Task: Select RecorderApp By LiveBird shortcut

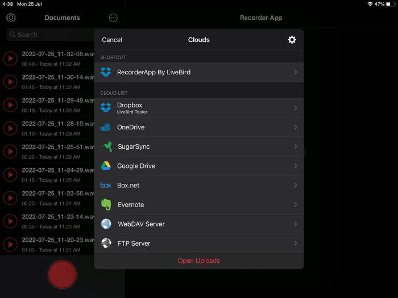Action: coord(199,72)
